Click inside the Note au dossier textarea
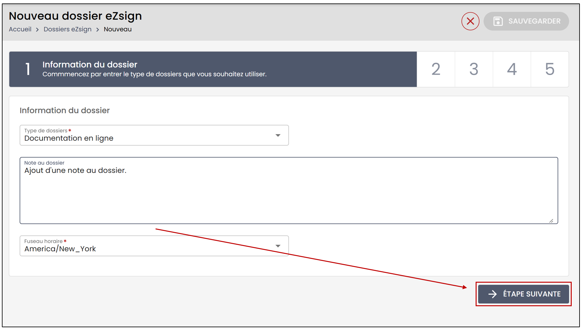 [289, 190]
